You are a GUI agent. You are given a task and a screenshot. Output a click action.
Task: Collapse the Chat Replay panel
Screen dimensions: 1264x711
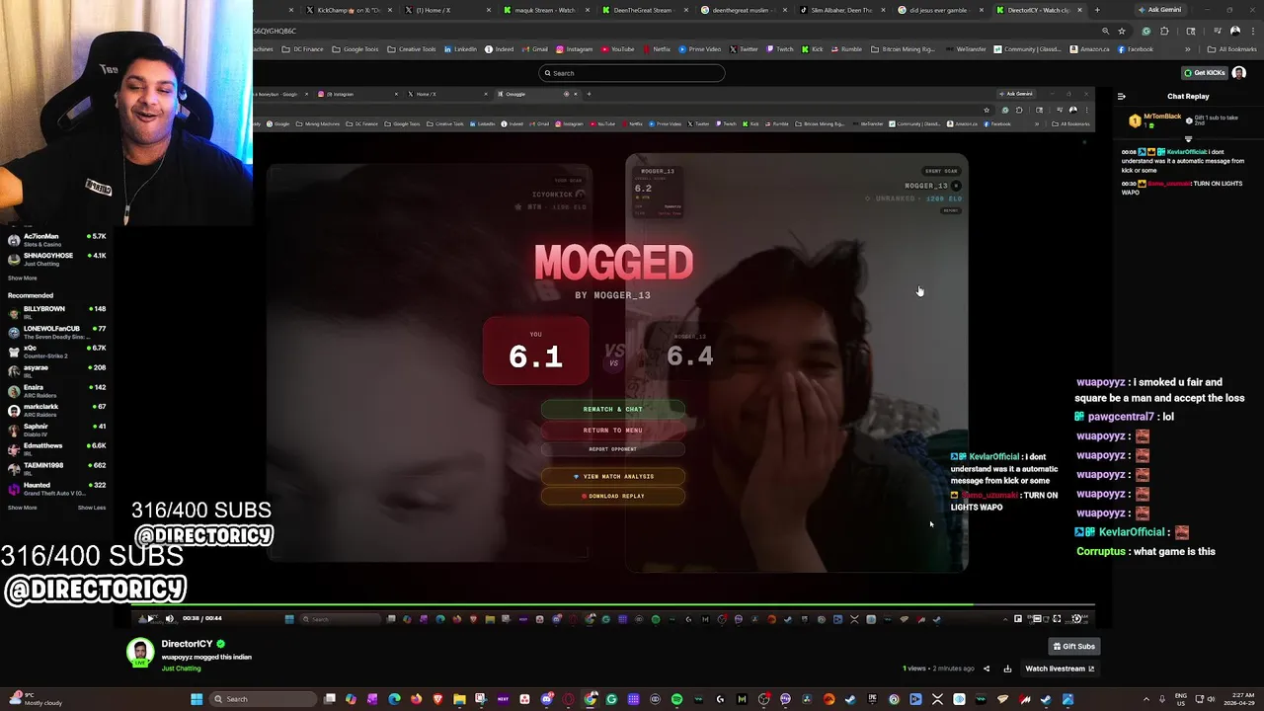point(1121,96)
